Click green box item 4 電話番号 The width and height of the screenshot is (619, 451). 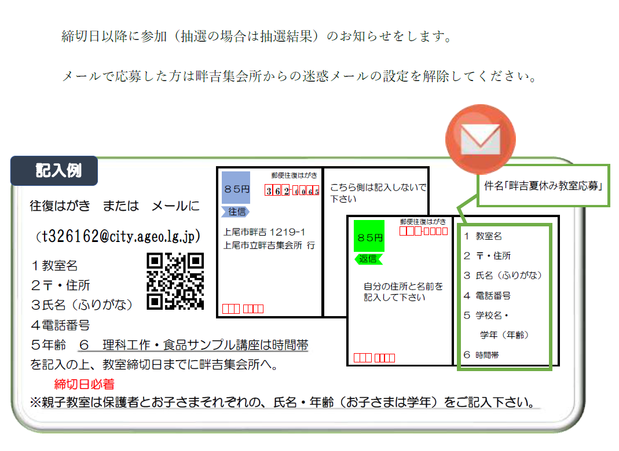pyautogui.click(x=487, y=295)
